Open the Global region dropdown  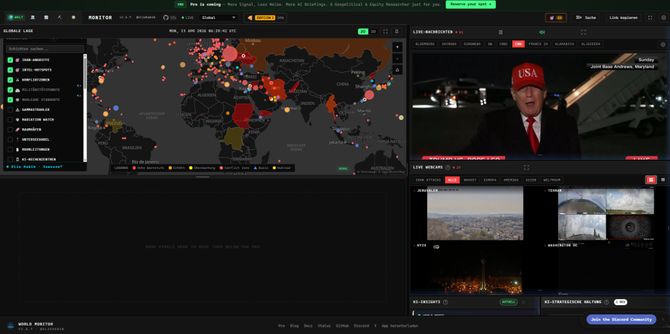[x=219, y=18]
